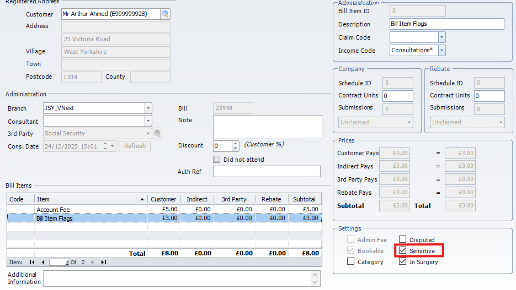Uncheck the In Surgery checkbox
Viewport: 516px width, 290px height.
403,262
